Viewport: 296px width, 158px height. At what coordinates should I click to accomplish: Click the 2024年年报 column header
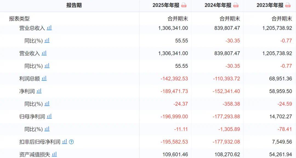pyautogui.click(x=218, y=5)
